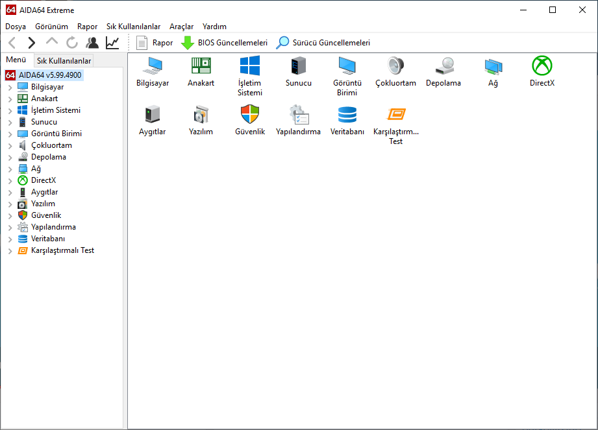Click the refresh toolbar icon

point(71,43)
